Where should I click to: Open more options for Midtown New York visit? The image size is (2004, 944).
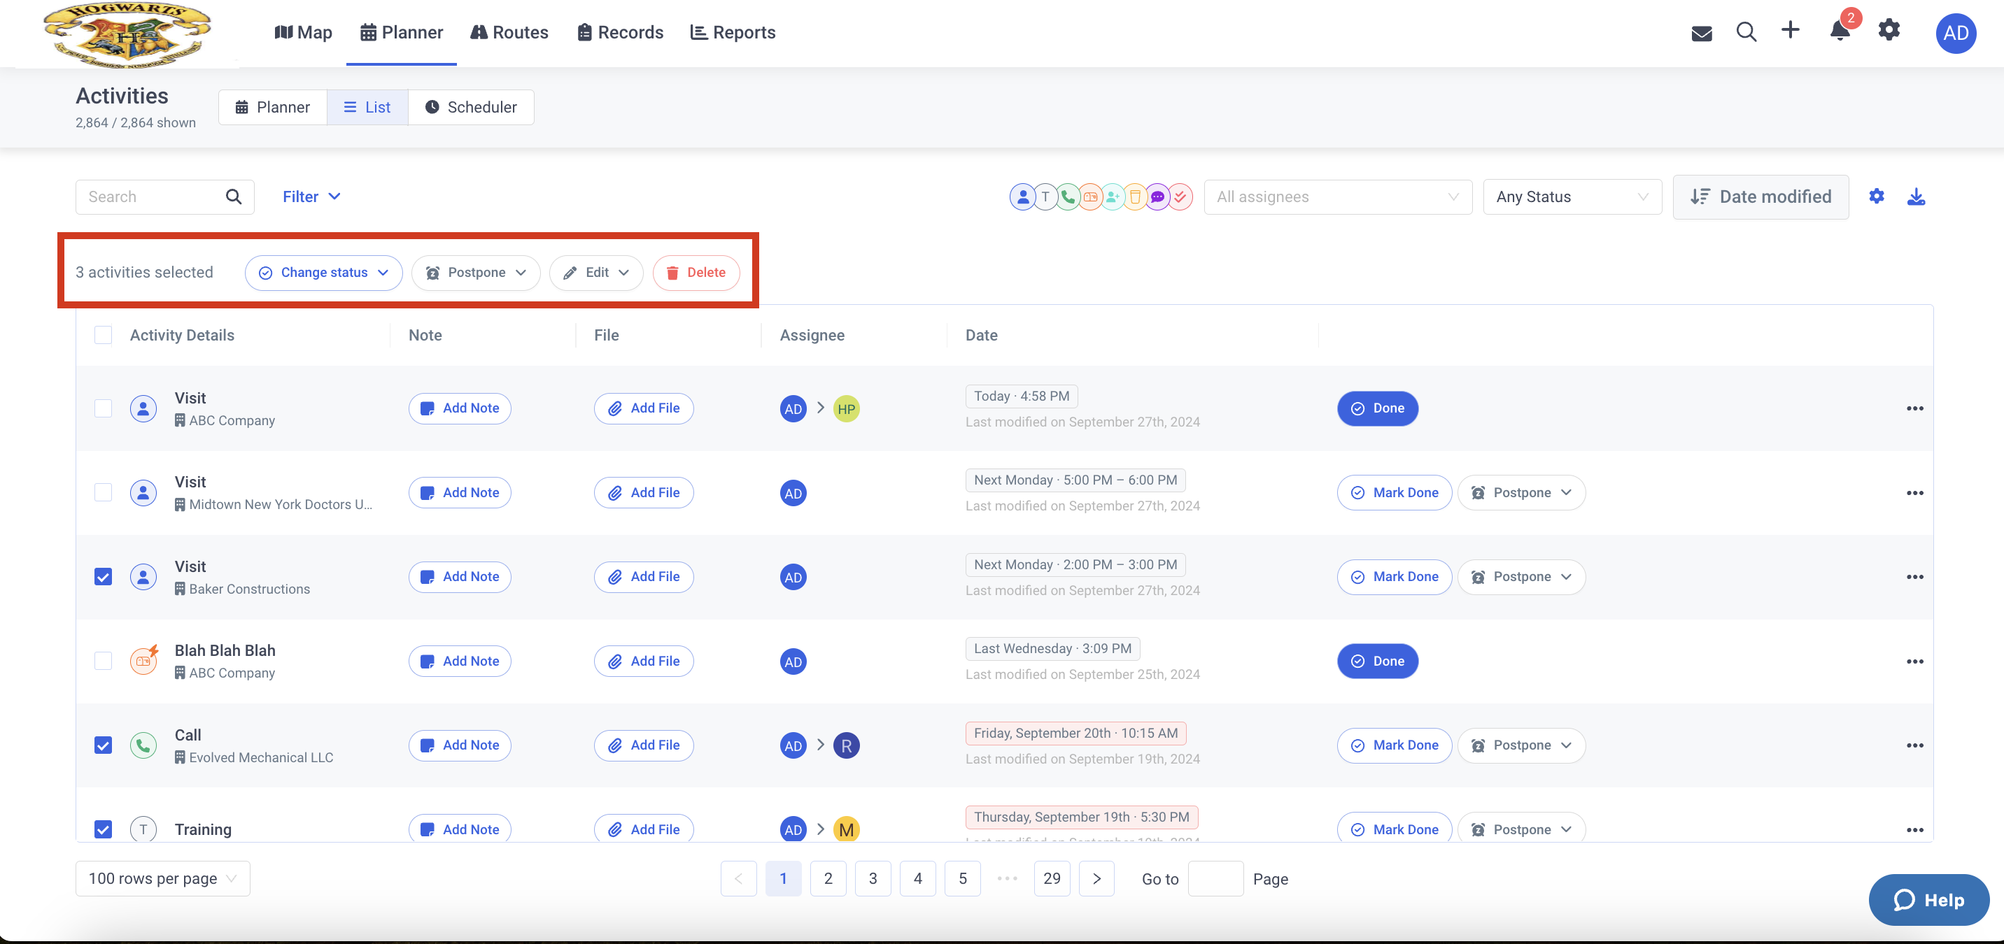point(1914,493)
